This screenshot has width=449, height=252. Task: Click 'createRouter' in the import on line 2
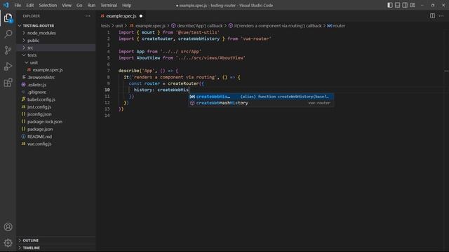[x=157, y=38]
